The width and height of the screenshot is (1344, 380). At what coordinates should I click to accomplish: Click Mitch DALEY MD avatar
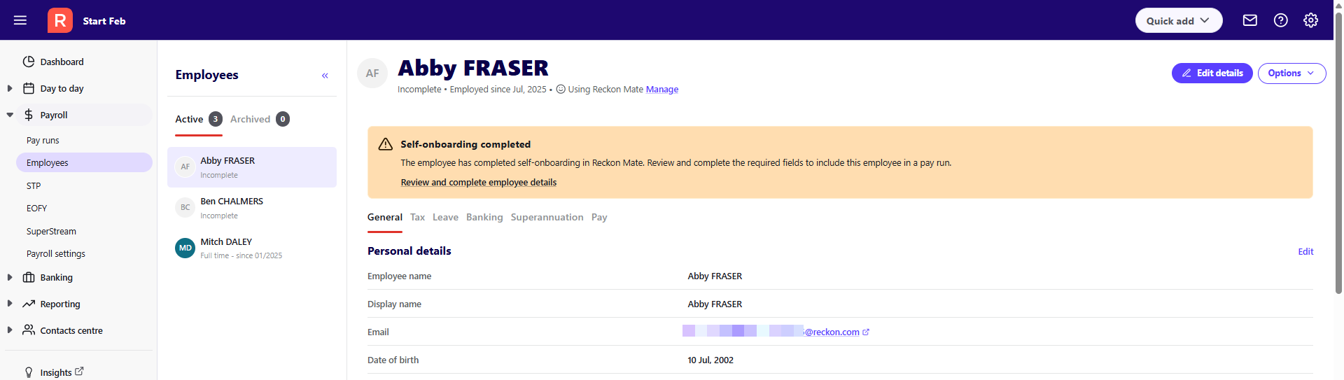185,248
